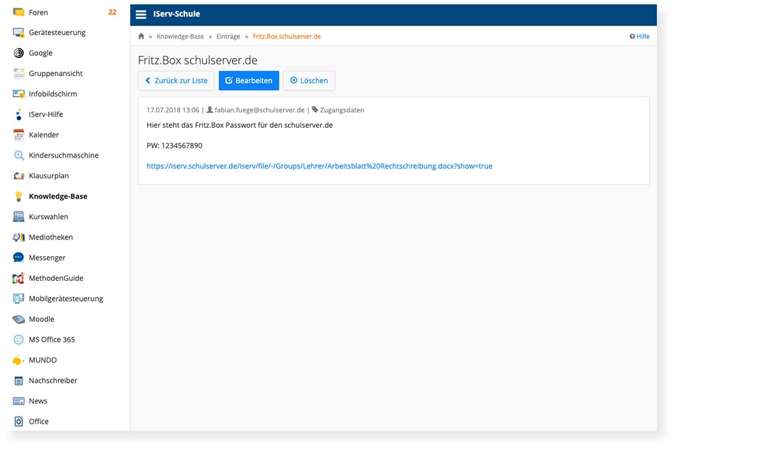Click the IServ-Hilfe icon
This screenshot has width=759, height=454.
click(x=18, y=114)
